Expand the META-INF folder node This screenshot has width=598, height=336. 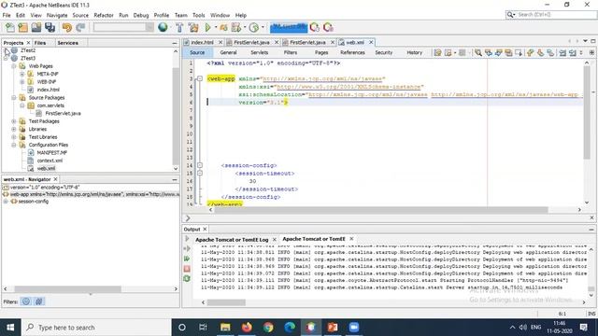coord(22,74)
